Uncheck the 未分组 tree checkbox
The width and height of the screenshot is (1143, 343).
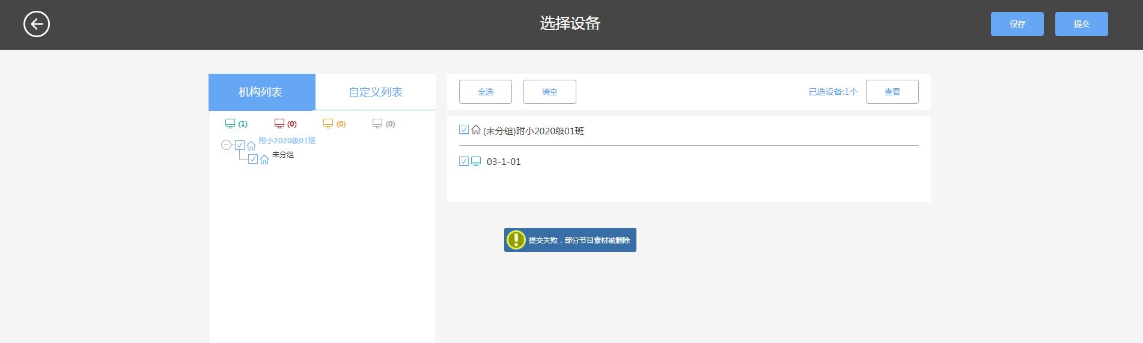point(253,159)
